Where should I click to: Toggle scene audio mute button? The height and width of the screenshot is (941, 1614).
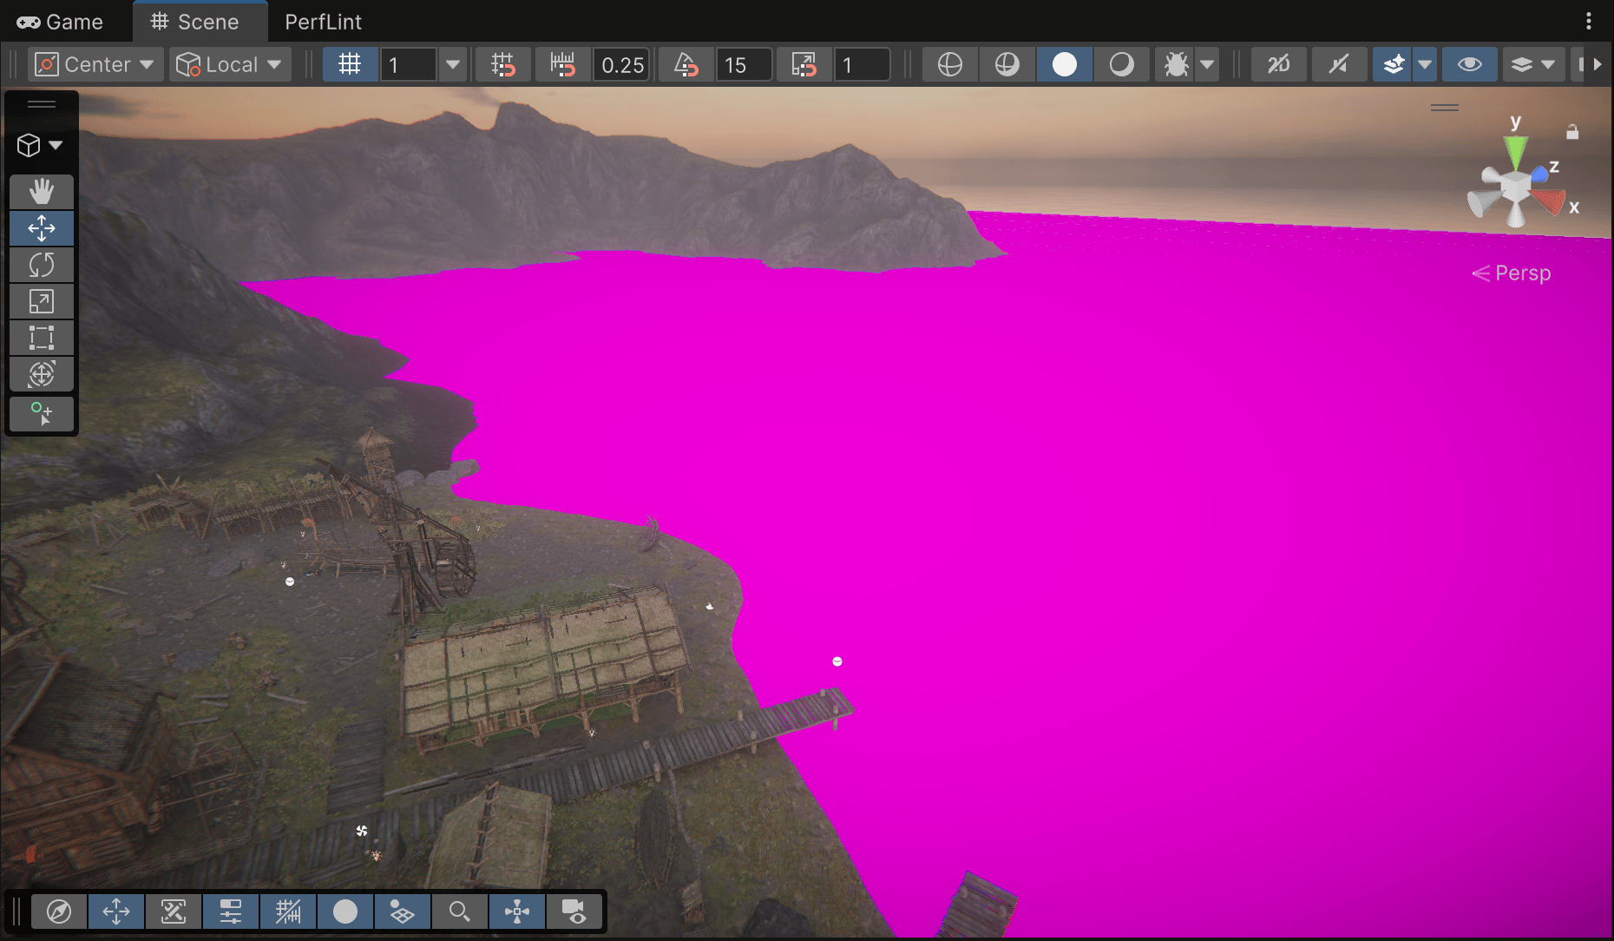[x=1339, y=64]
